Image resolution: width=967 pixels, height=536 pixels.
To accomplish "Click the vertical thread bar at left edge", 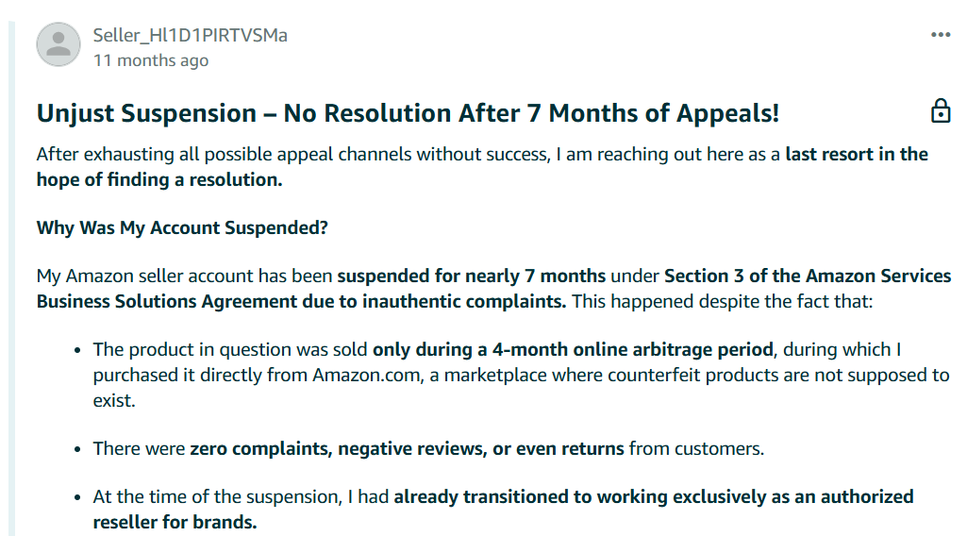I will pos(11,278).
